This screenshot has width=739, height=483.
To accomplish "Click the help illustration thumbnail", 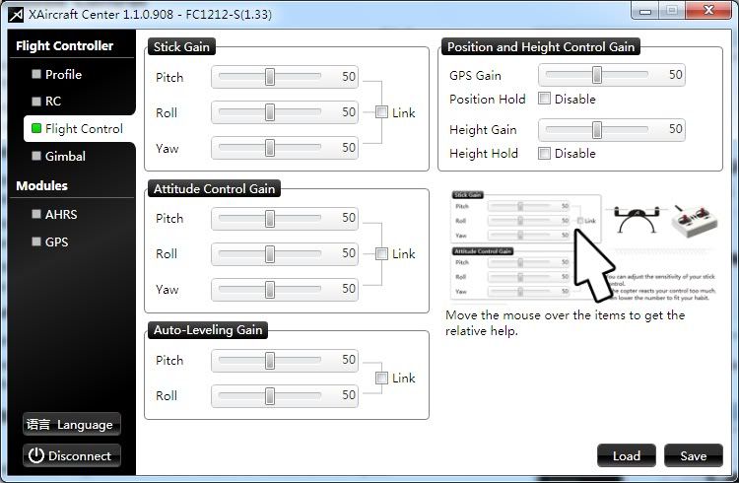I will coord(583,246).
